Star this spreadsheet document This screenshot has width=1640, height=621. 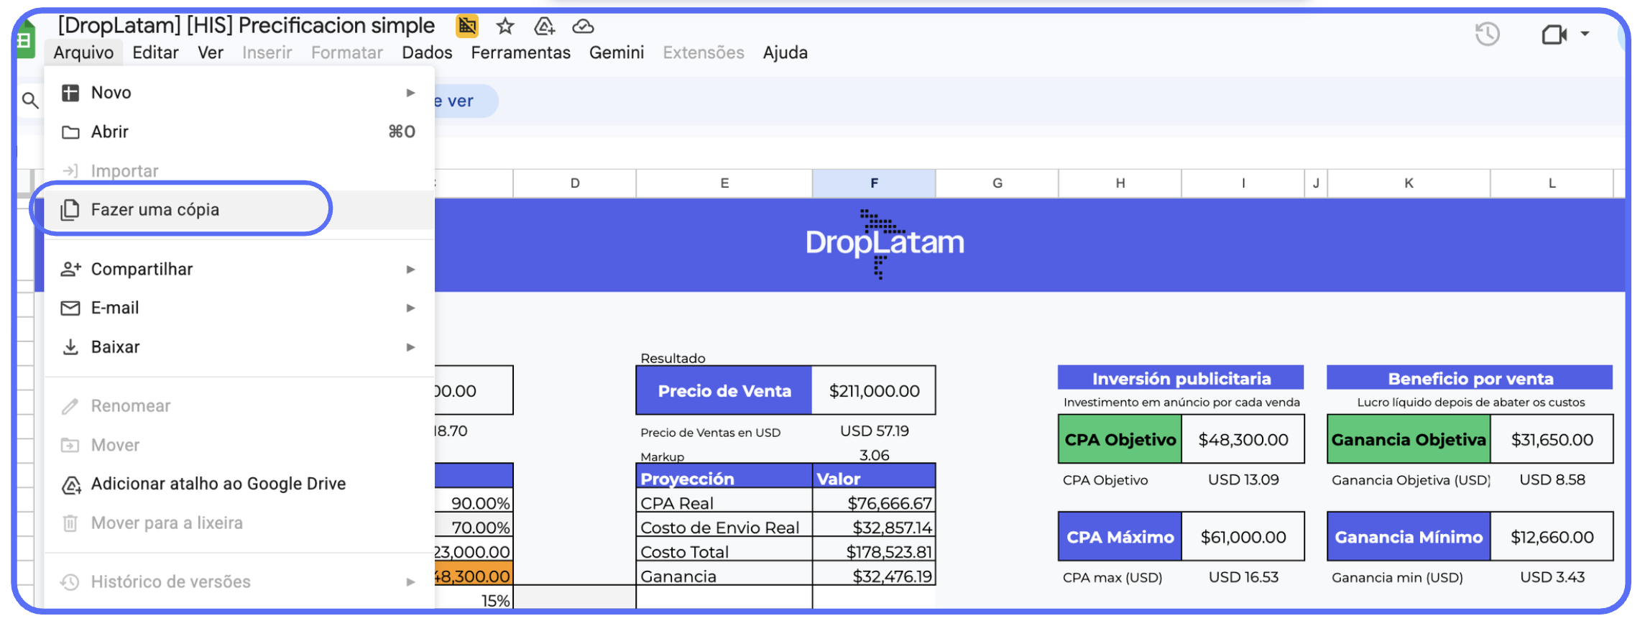[505, 27]
